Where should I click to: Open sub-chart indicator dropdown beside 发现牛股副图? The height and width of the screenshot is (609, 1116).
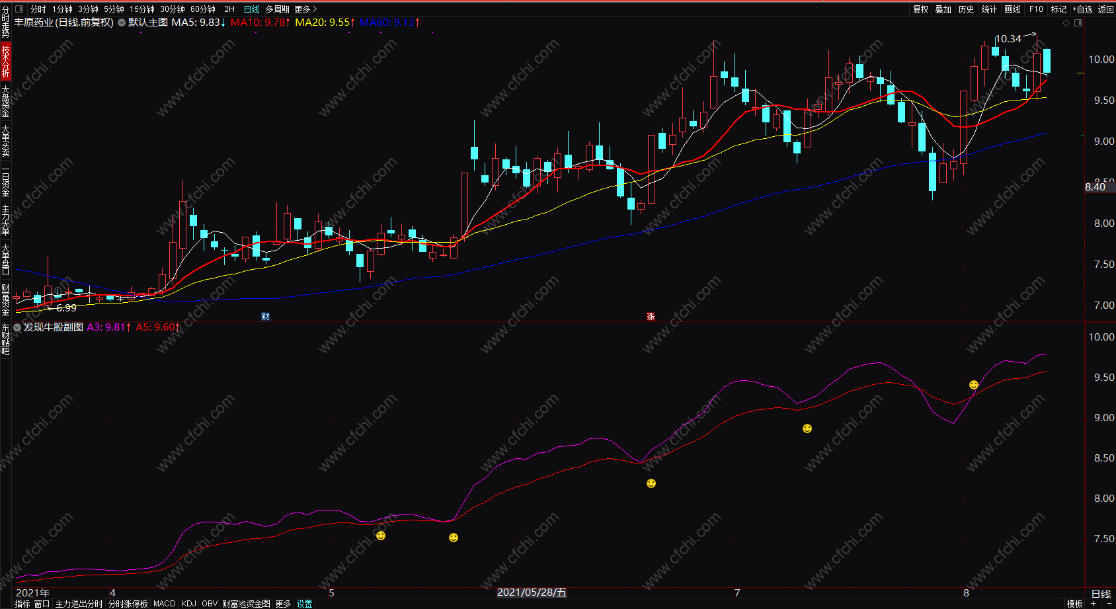click(x=17, y=327)
